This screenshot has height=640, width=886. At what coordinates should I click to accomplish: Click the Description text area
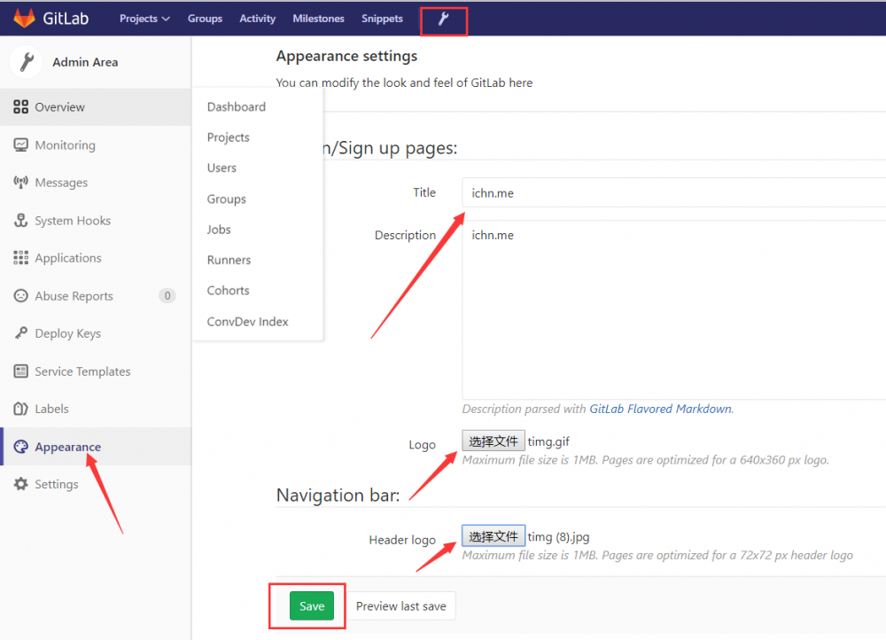[673, 310]
